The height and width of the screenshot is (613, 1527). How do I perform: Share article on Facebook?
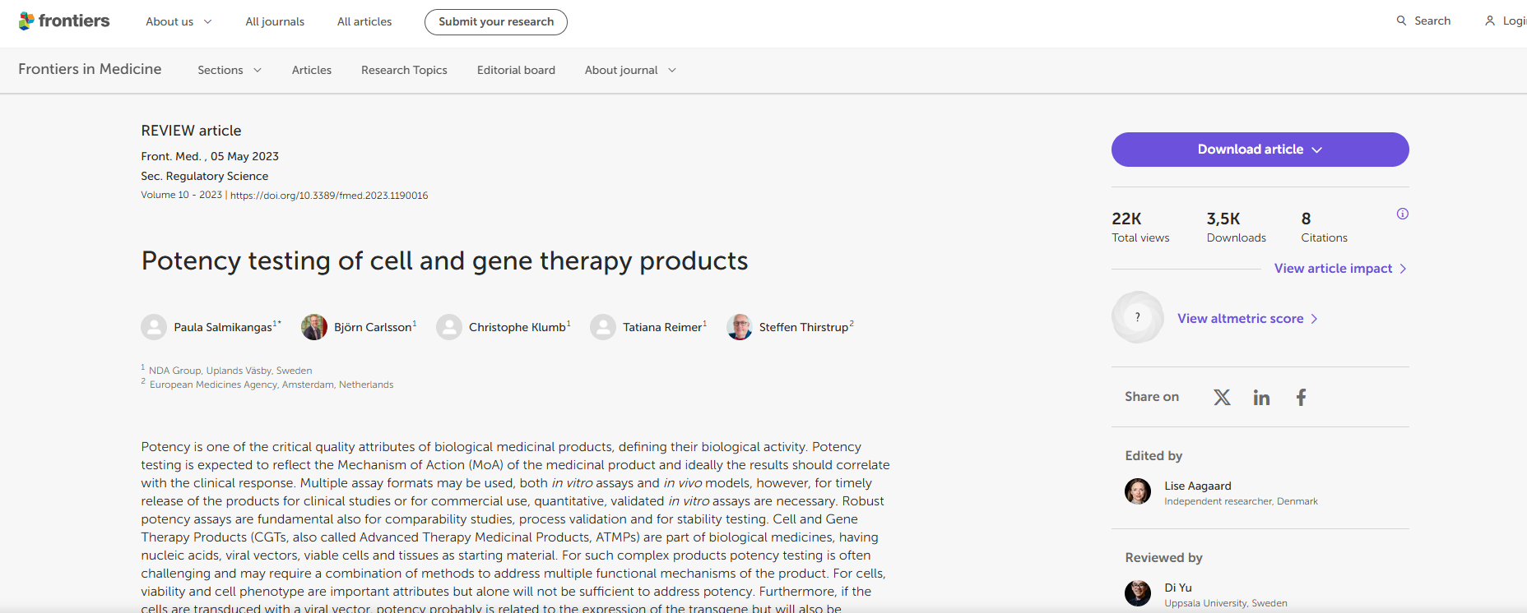(1301, 398)
